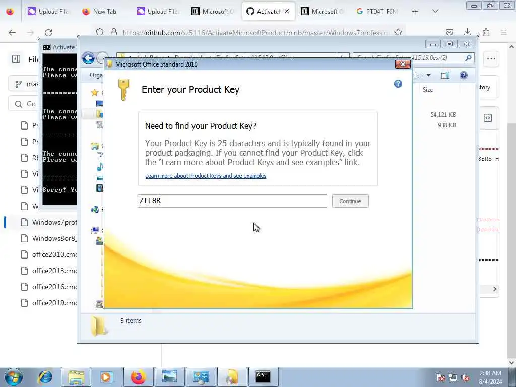Viewport: 516px width, 387px height.
Task: Open Windows Start button
Action: point(14,377)
